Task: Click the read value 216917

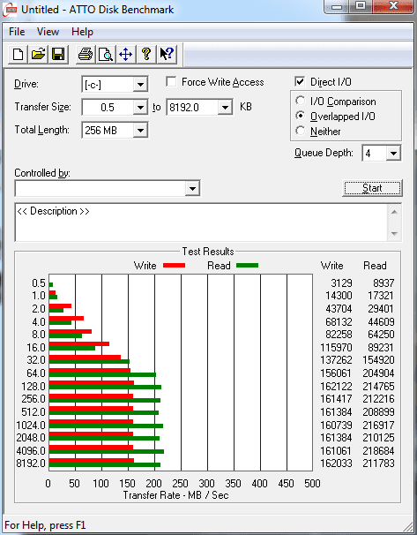Action: click(x=378, y=426)
